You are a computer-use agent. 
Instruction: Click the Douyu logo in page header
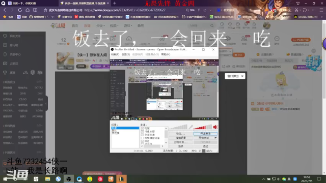pos(58,25)
